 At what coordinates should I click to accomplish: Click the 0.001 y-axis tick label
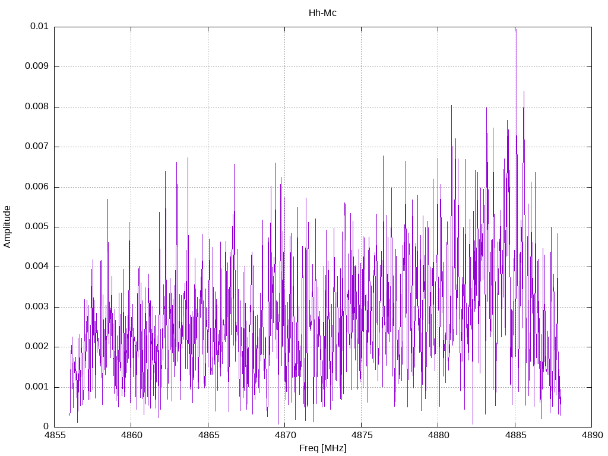(37, 387)
